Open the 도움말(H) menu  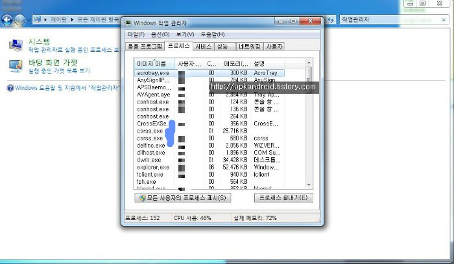(x=213, y=34)
